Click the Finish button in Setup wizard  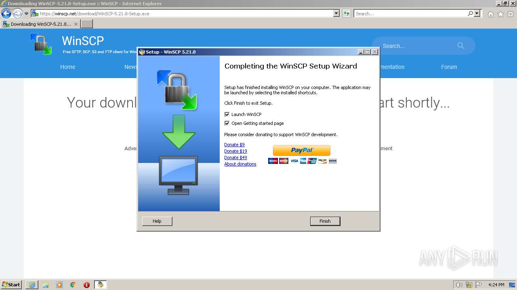coord(325,221)
